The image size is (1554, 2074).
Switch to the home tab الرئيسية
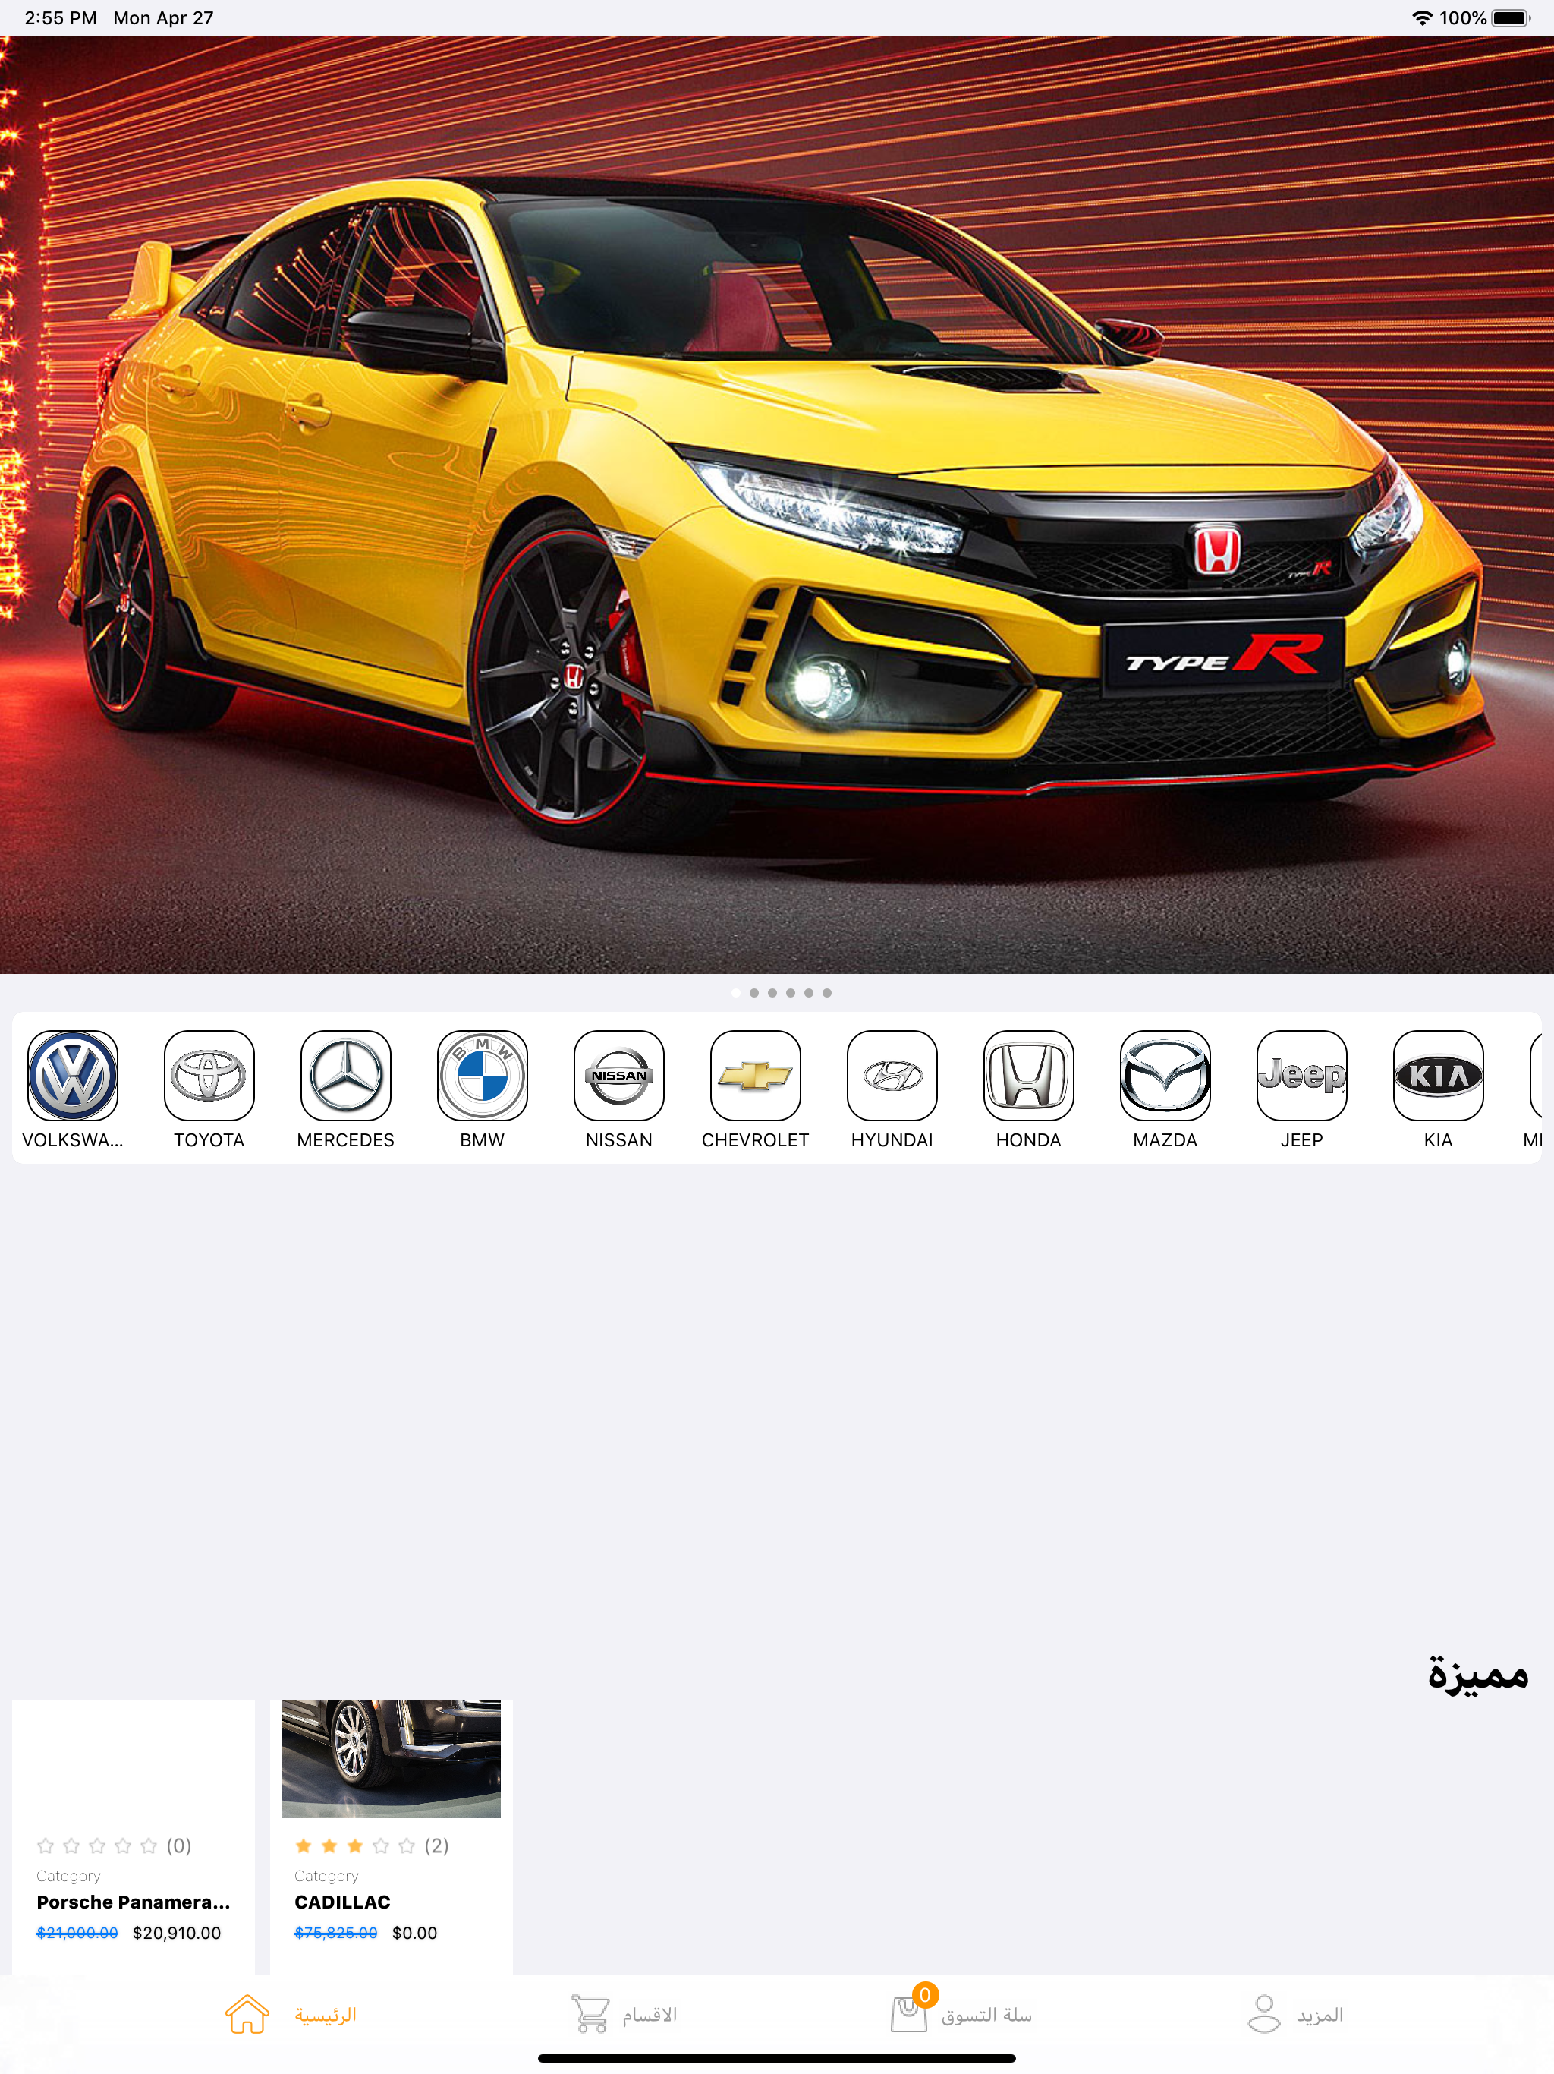point(291,2014)
